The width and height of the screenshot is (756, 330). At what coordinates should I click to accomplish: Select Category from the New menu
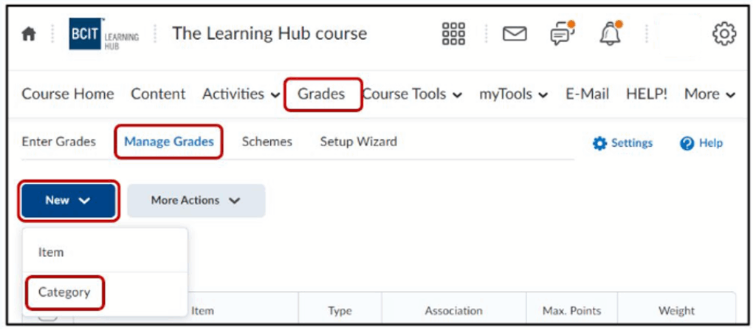pos(64,292)
